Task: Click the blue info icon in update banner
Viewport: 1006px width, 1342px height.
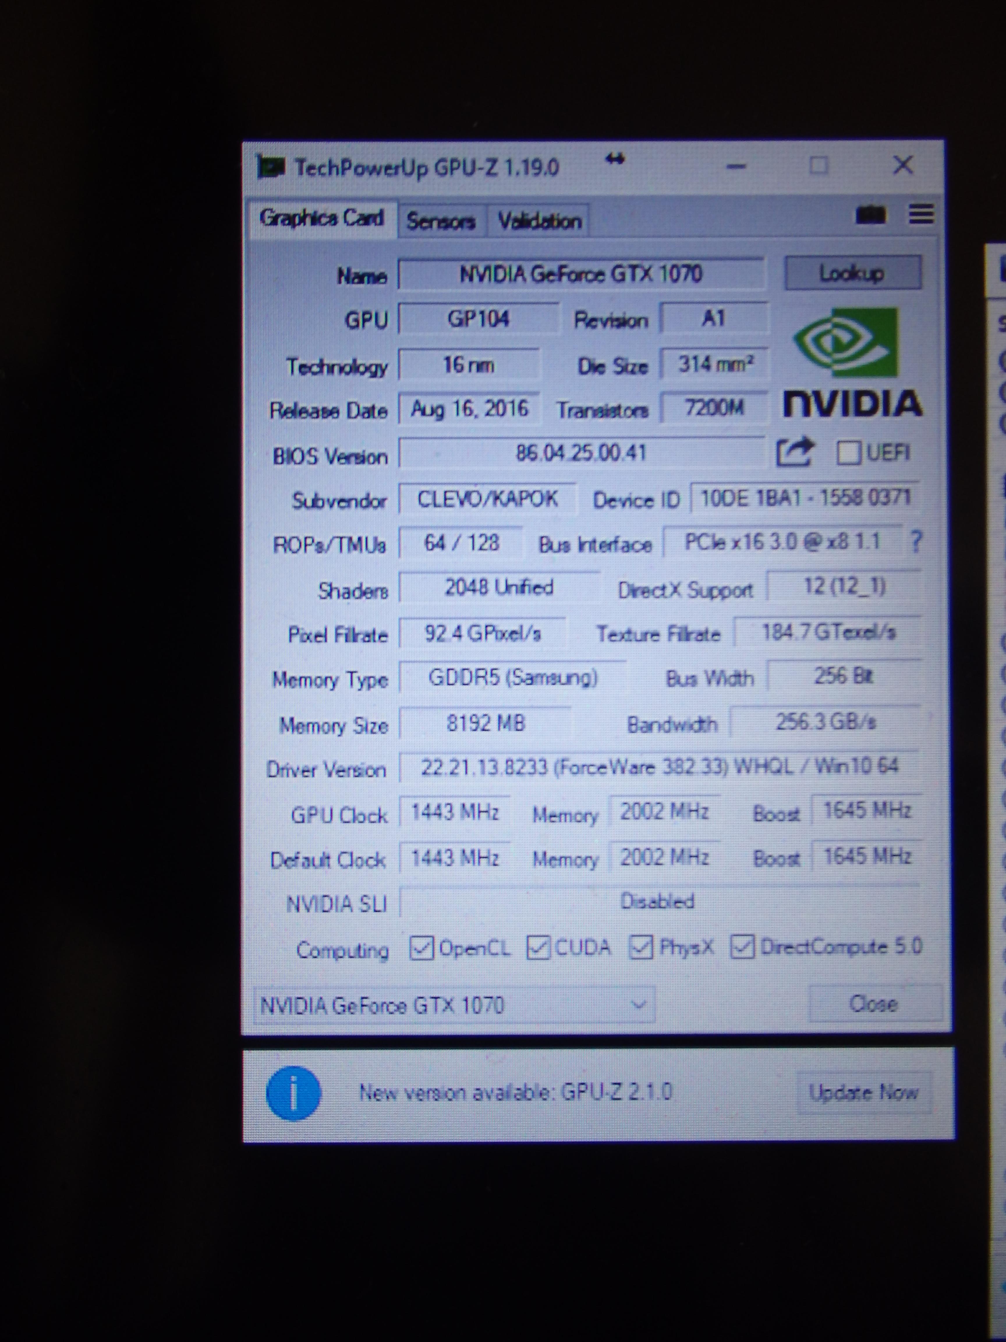Action: tap(293, 1093)
